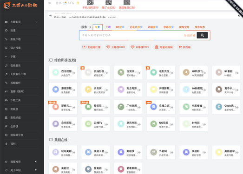Click the icon beside 短视频平台
243x174 pixels.
pyautogui.click(x=6, y=135)
